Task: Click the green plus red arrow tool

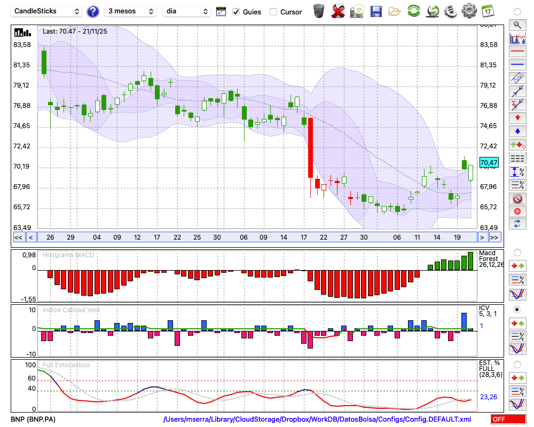Action: click(x=517, y=145)
